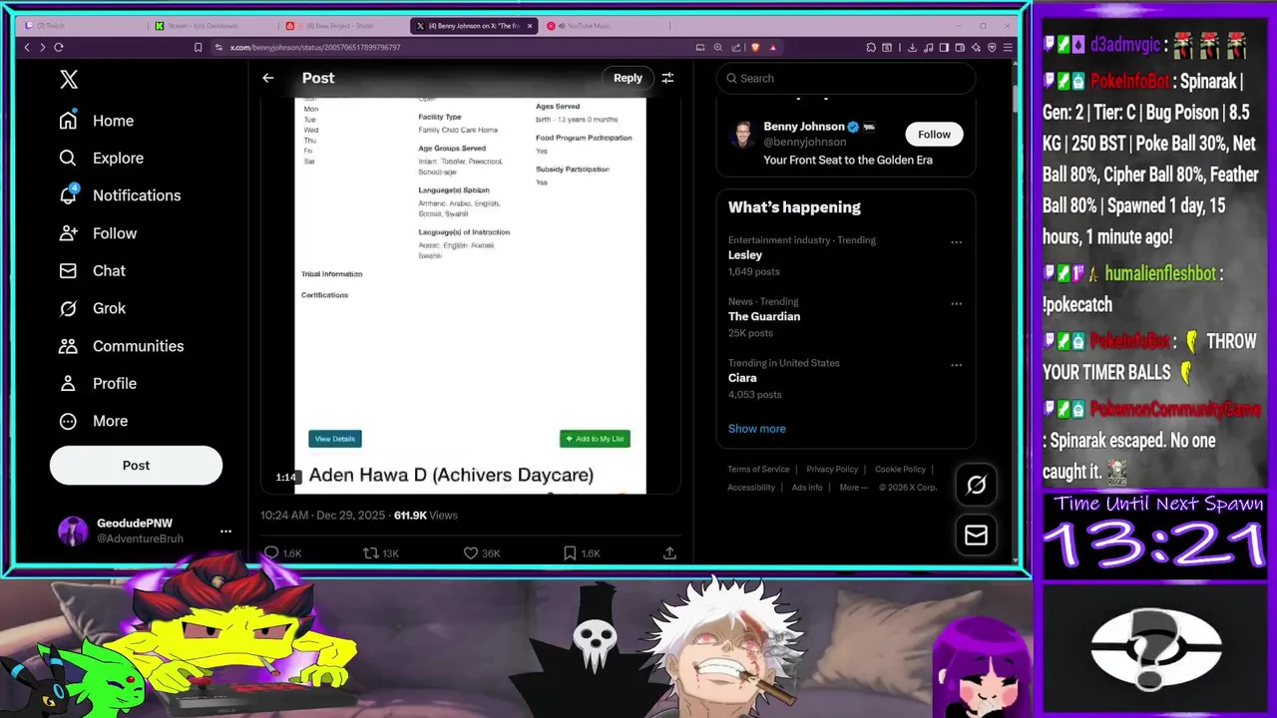1277x718 pixels.
Task: Open the Follow page in the sidebar
Action: click(97, 233)
